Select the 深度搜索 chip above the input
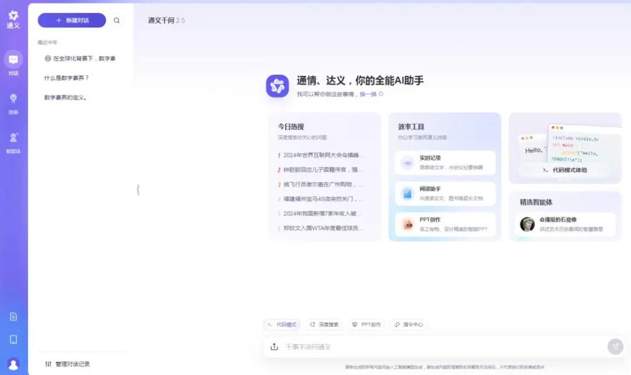The image size is (631, 375). 324,324
